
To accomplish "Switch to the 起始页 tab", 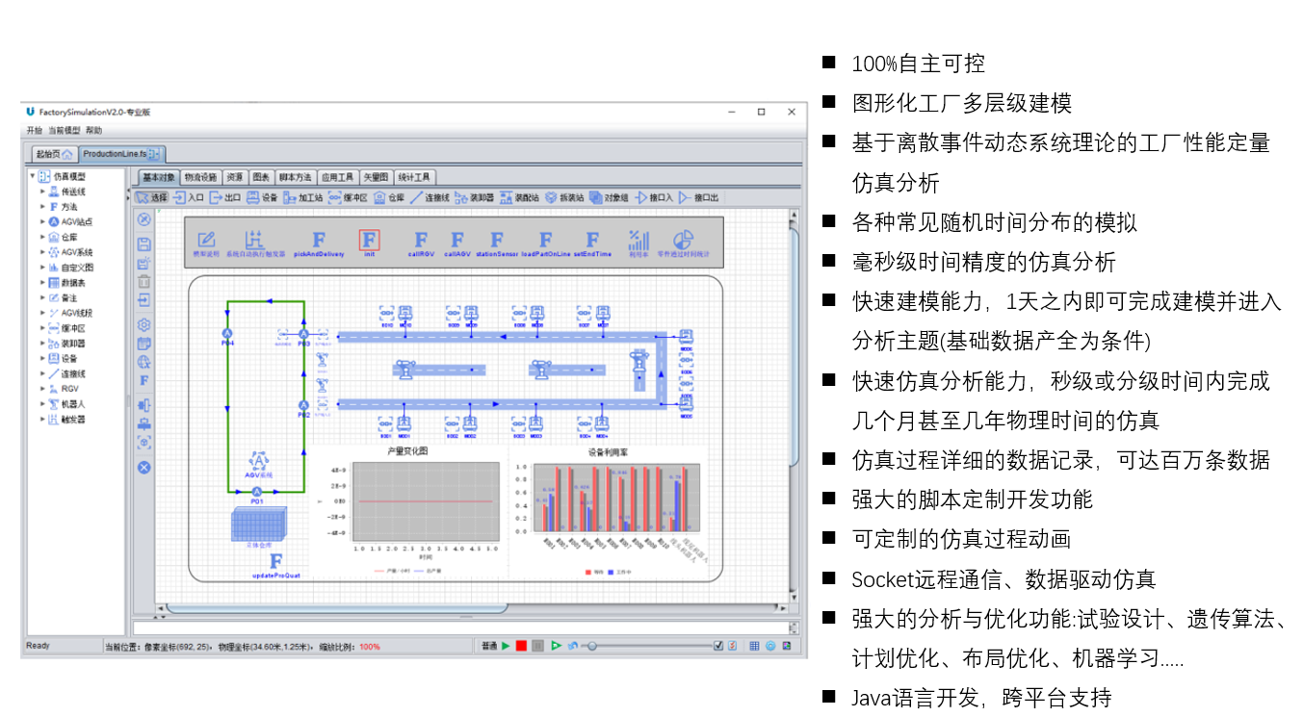I will coord(53,154).
